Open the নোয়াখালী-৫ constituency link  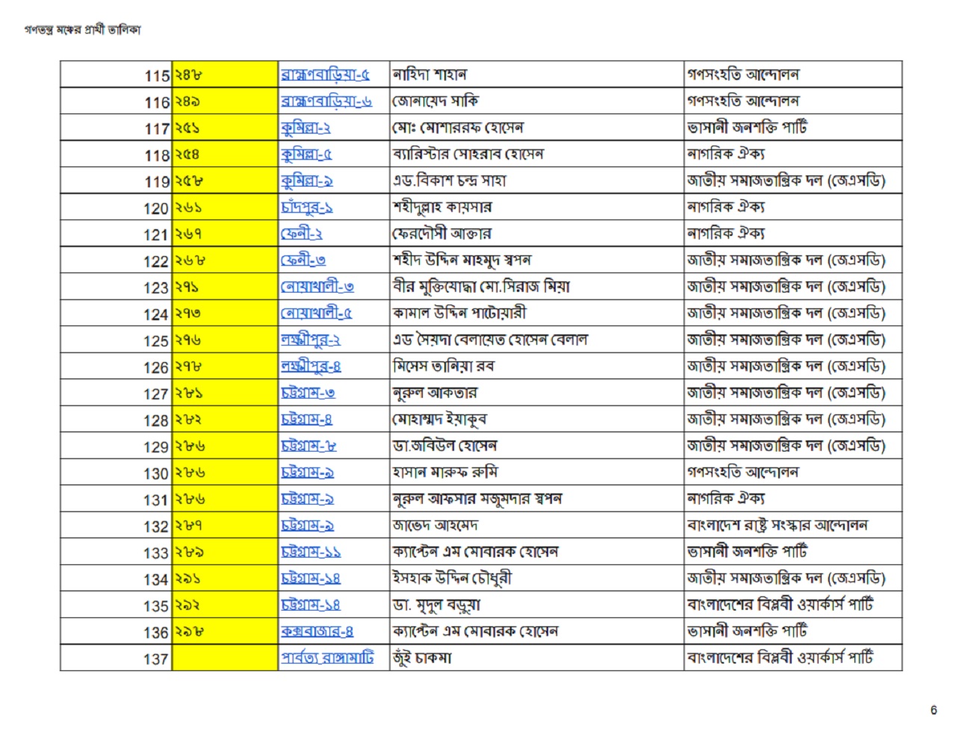[x=317, y=314]
